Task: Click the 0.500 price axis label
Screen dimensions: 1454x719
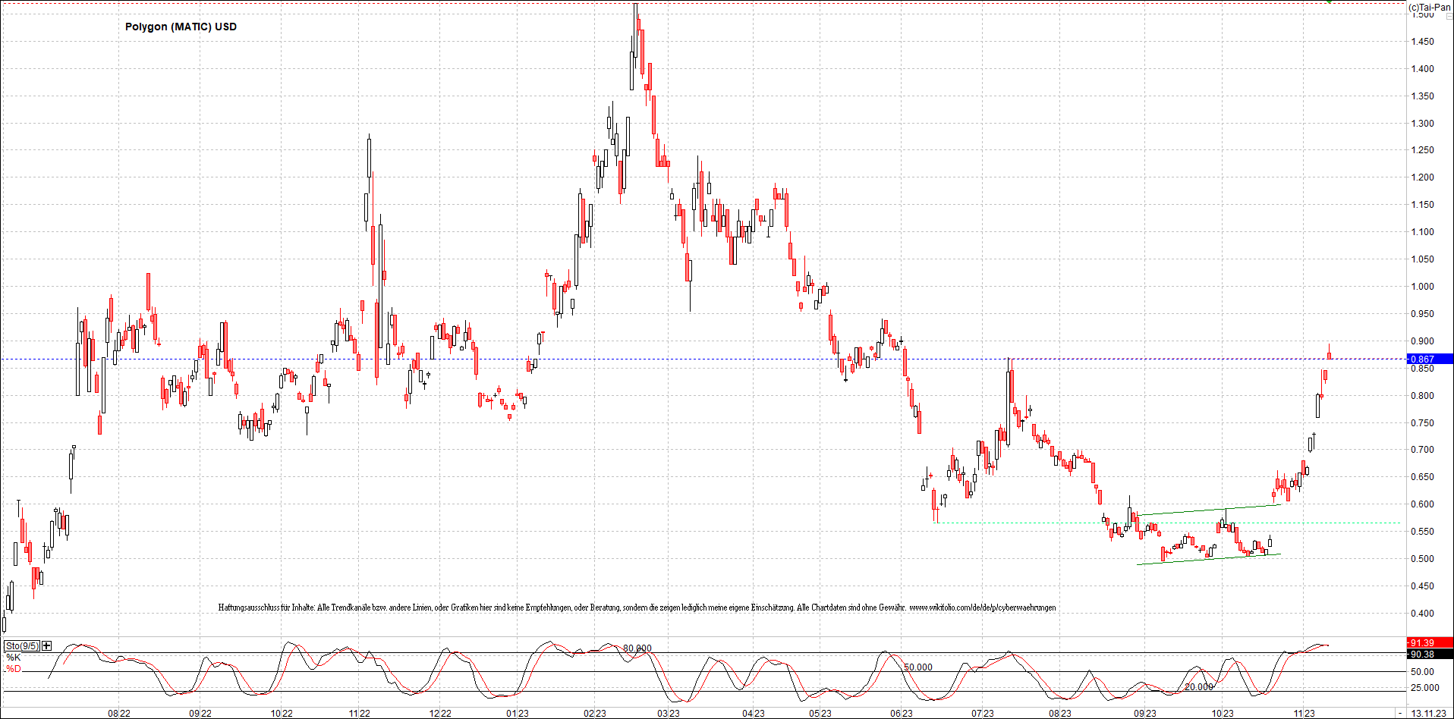Action: [1423, 559]
